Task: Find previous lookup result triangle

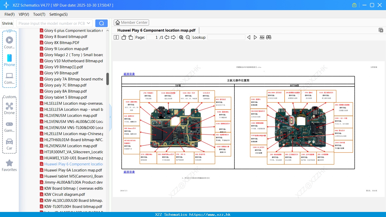Action: (x=249, y=37)
